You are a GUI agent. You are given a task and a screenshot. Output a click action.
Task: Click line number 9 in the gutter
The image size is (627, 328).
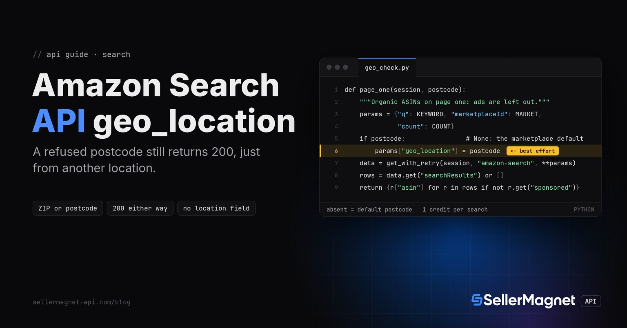pos(336,188)
